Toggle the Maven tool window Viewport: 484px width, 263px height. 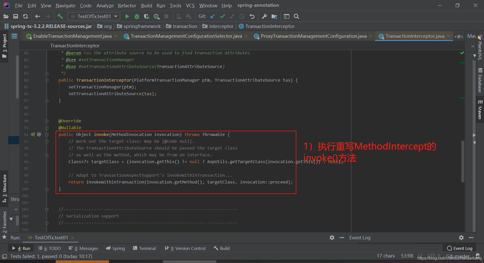click(480, 109)
